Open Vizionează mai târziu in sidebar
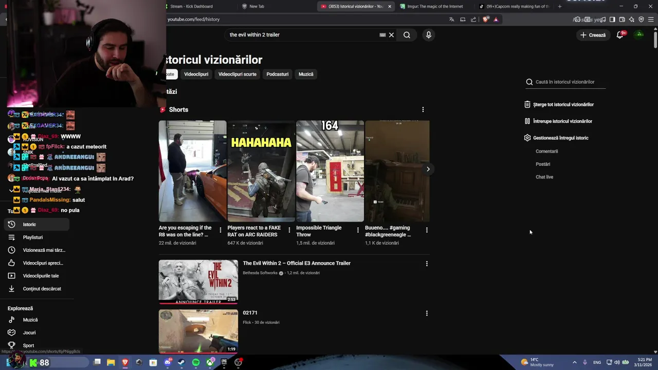The image size is (658, 370). pos(36,250)
